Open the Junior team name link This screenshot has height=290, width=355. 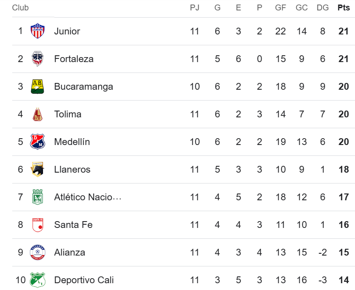click(67, 31)
